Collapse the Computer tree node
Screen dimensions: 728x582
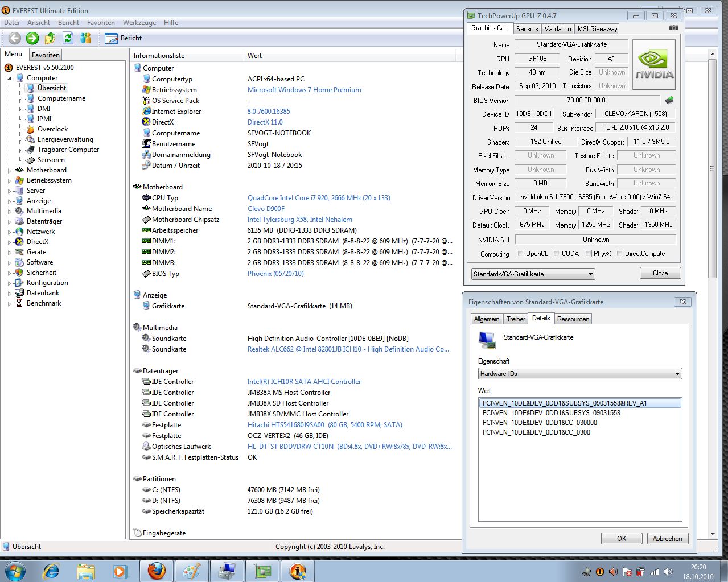[9, 78]
